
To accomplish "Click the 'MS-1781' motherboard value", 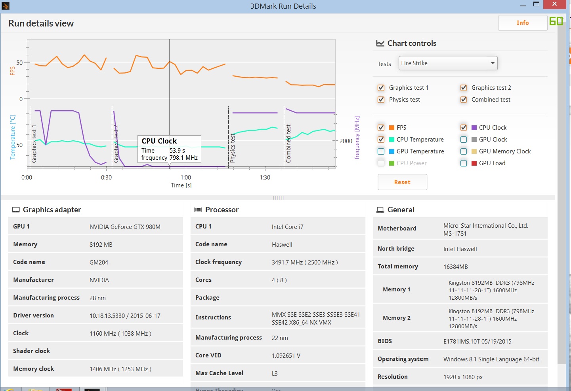I will point(455,234).
